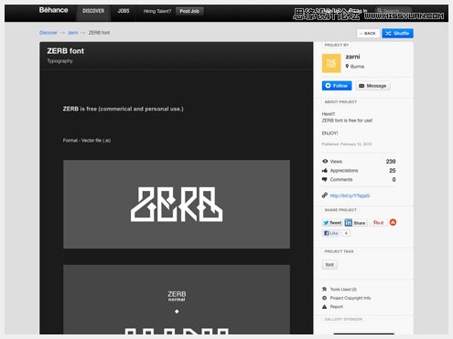Click the Pinterest Pin it button
This screenshot has width=453, height=339.
[x=378, y=223]
